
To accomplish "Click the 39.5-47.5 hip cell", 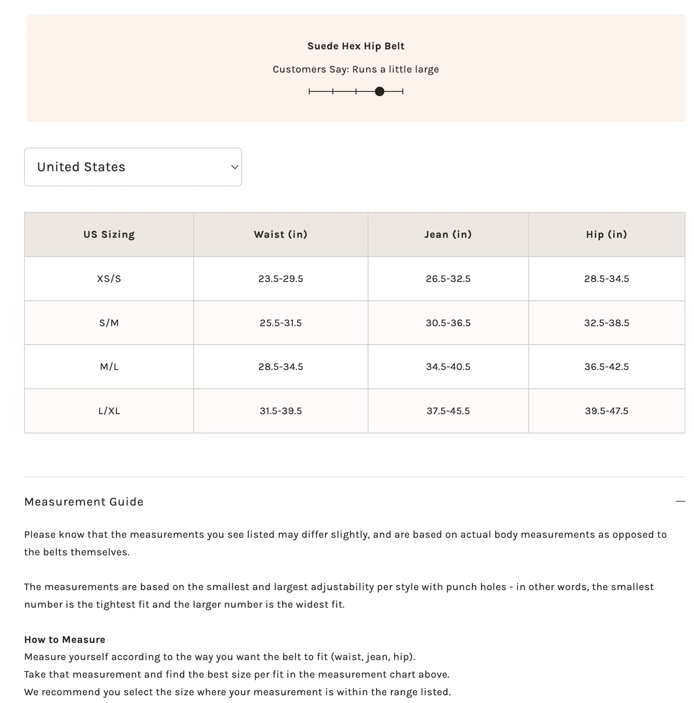I will click(x=607, y=411).
